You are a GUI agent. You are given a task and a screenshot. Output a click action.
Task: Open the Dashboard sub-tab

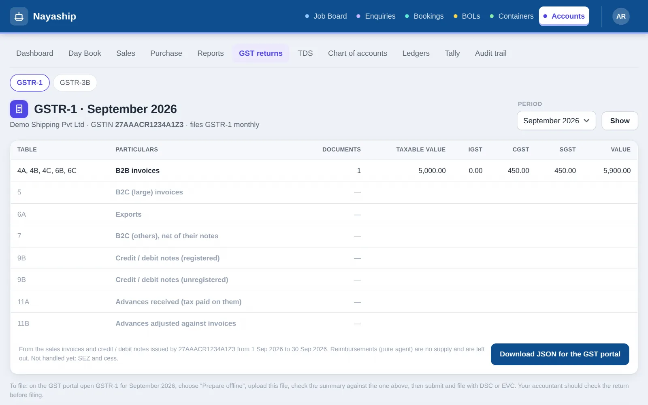35,53
